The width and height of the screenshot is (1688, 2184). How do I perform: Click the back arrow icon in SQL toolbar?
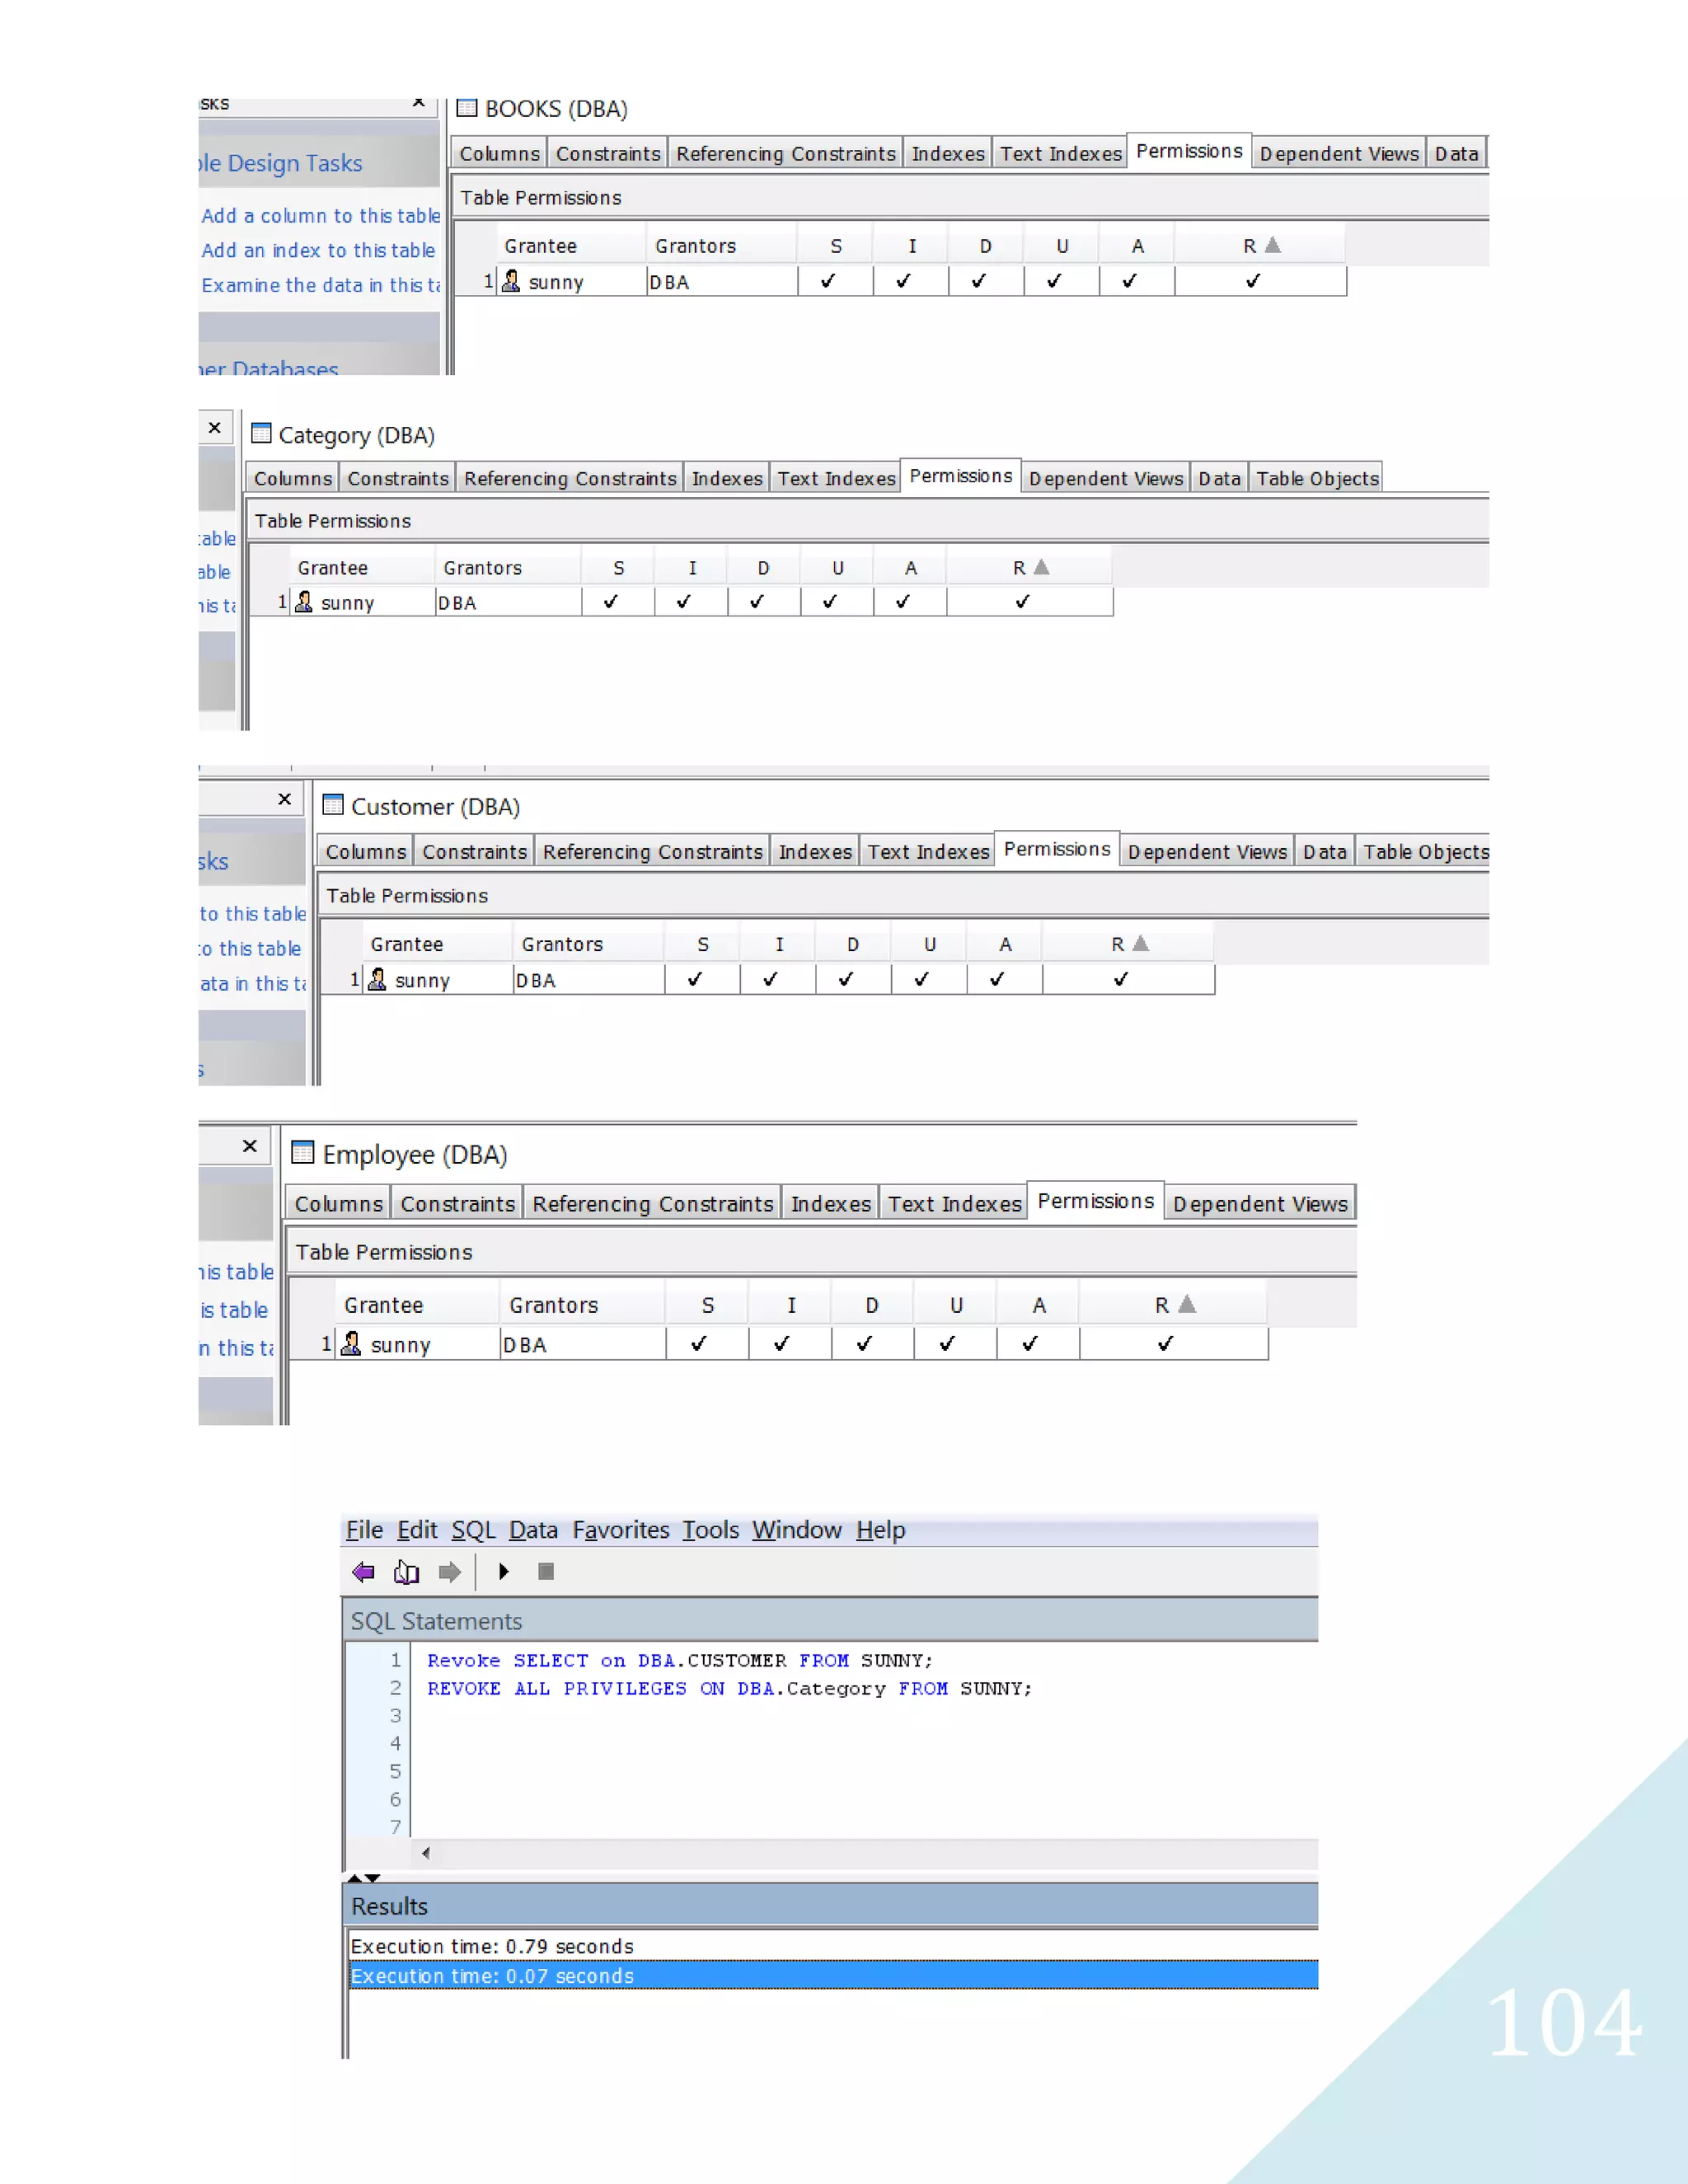click(x=363, y=1572)
